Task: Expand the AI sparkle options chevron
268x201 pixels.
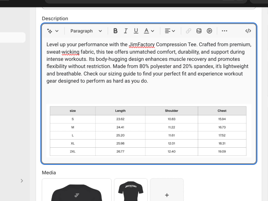Action: 57,31
